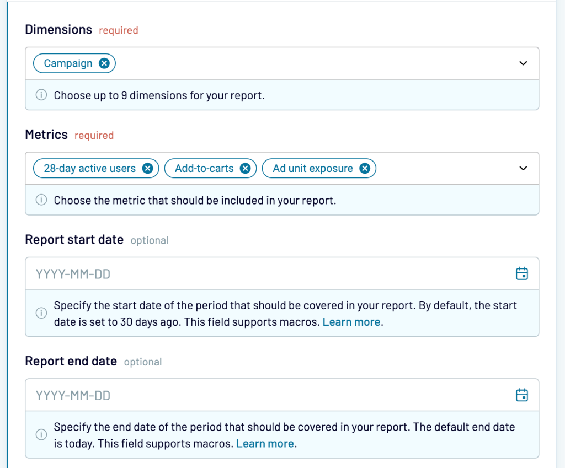This screenshot has height=468, width=565.
Task: Click the info icon under end date
Action: [x=41, y=435]
